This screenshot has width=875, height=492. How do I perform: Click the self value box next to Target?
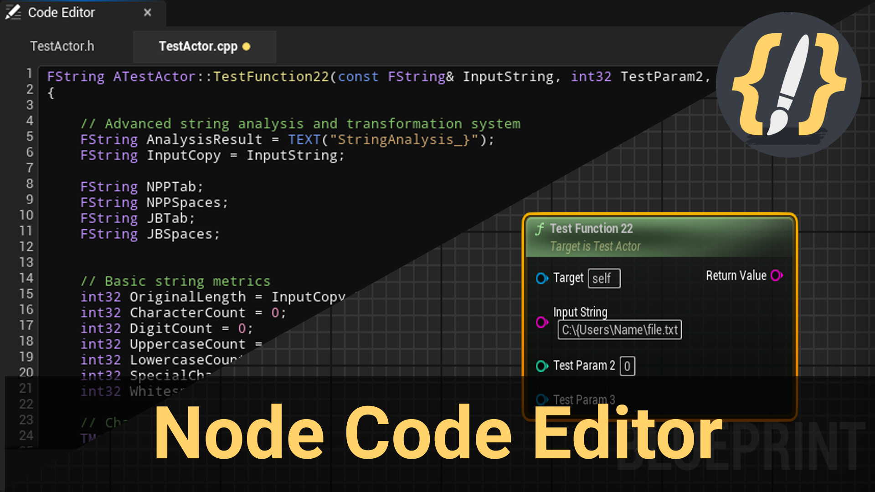[604, 278]
